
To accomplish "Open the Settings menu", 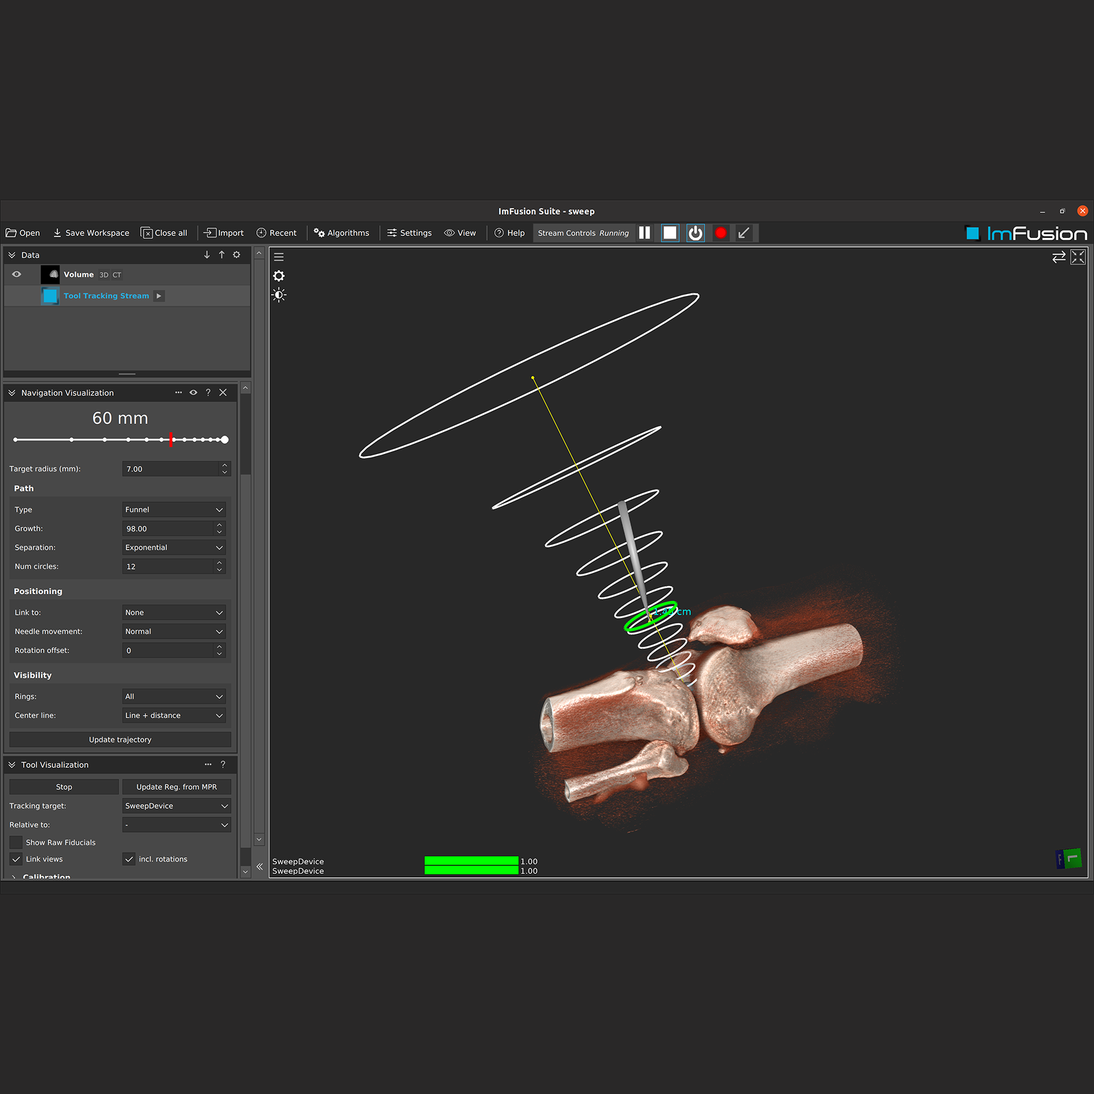I will [410, 233].
